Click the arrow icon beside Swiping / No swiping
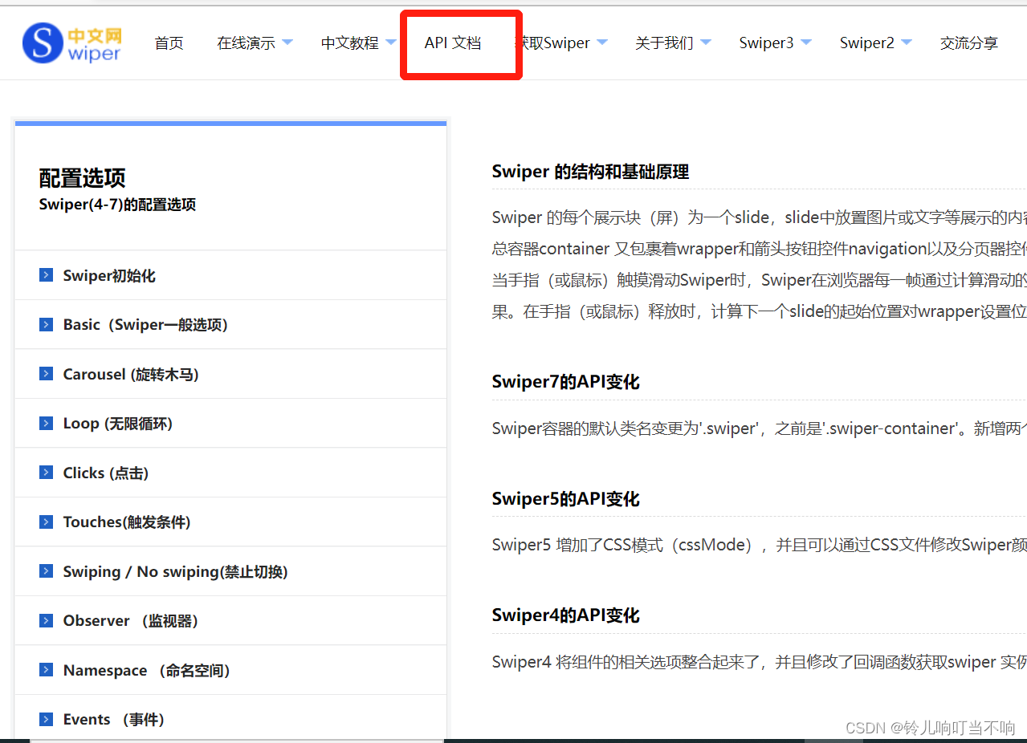Image resolution: width=1027 pixels, height=743 pixels. click(x=46, y=571)
